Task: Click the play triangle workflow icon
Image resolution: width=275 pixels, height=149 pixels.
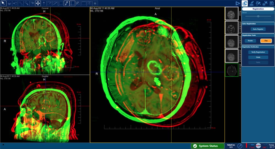Action: click(x=238, y=3)
